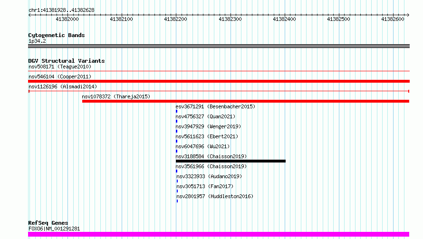Click the 41382000 ruler position label
423x239 pixels.
coord(67,19)
